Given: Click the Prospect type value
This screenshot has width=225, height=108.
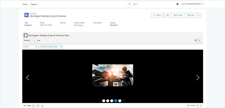Looking at the screenshot, I should click(28, 25).
